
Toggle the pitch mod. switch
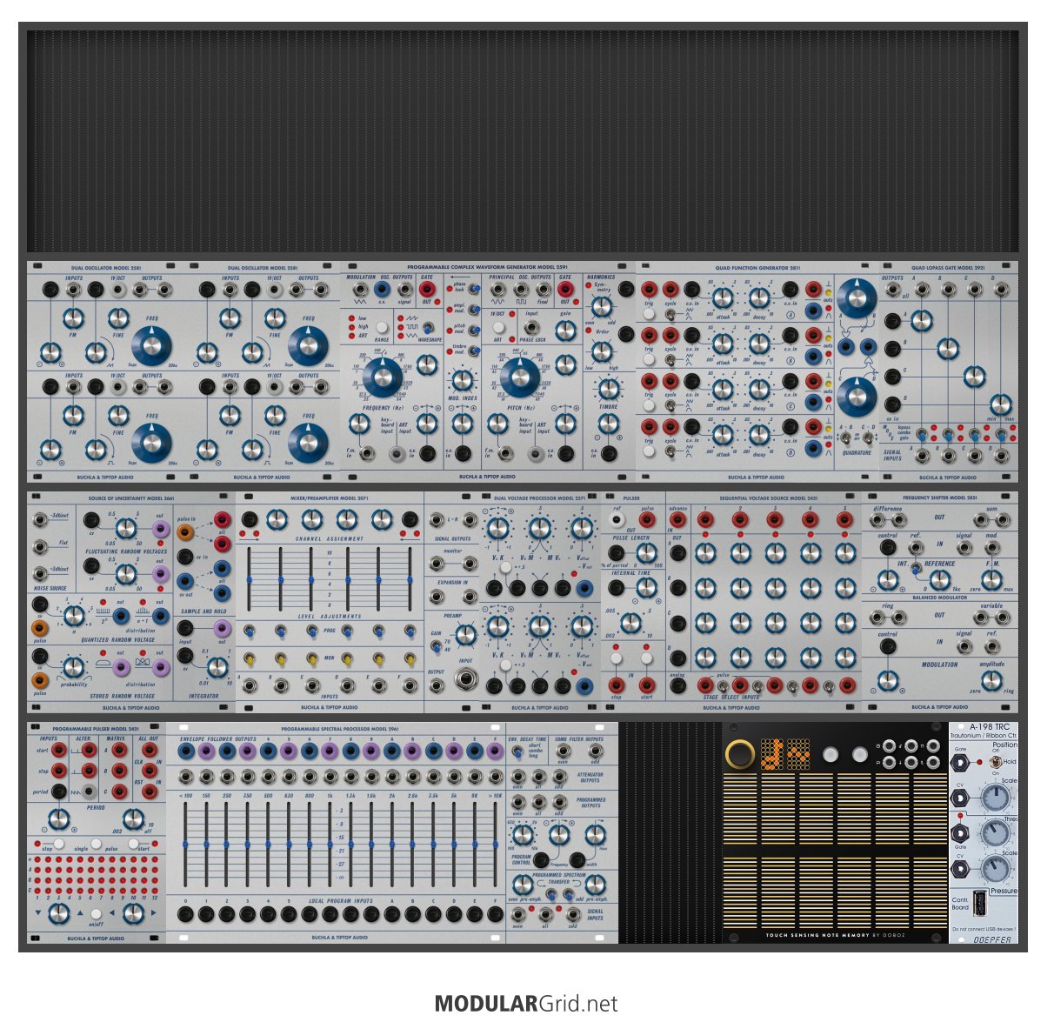[475, 330]
